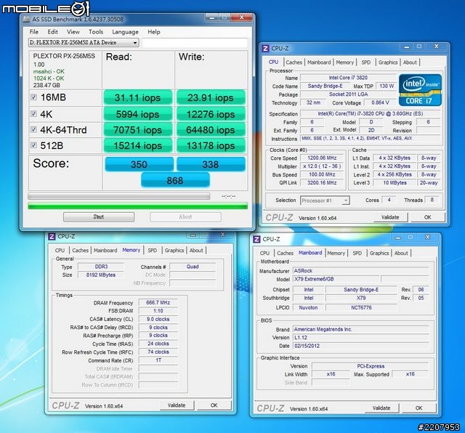
Task: Click the total score value 868
Action: (175, 181)
